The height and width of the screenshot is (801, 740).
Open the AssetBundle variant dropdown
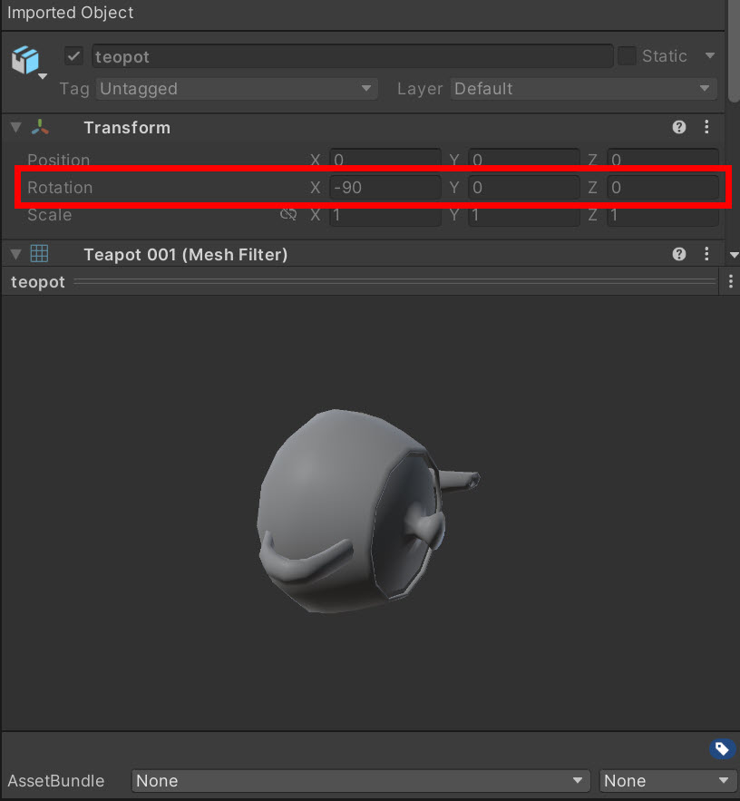[667, 780]
